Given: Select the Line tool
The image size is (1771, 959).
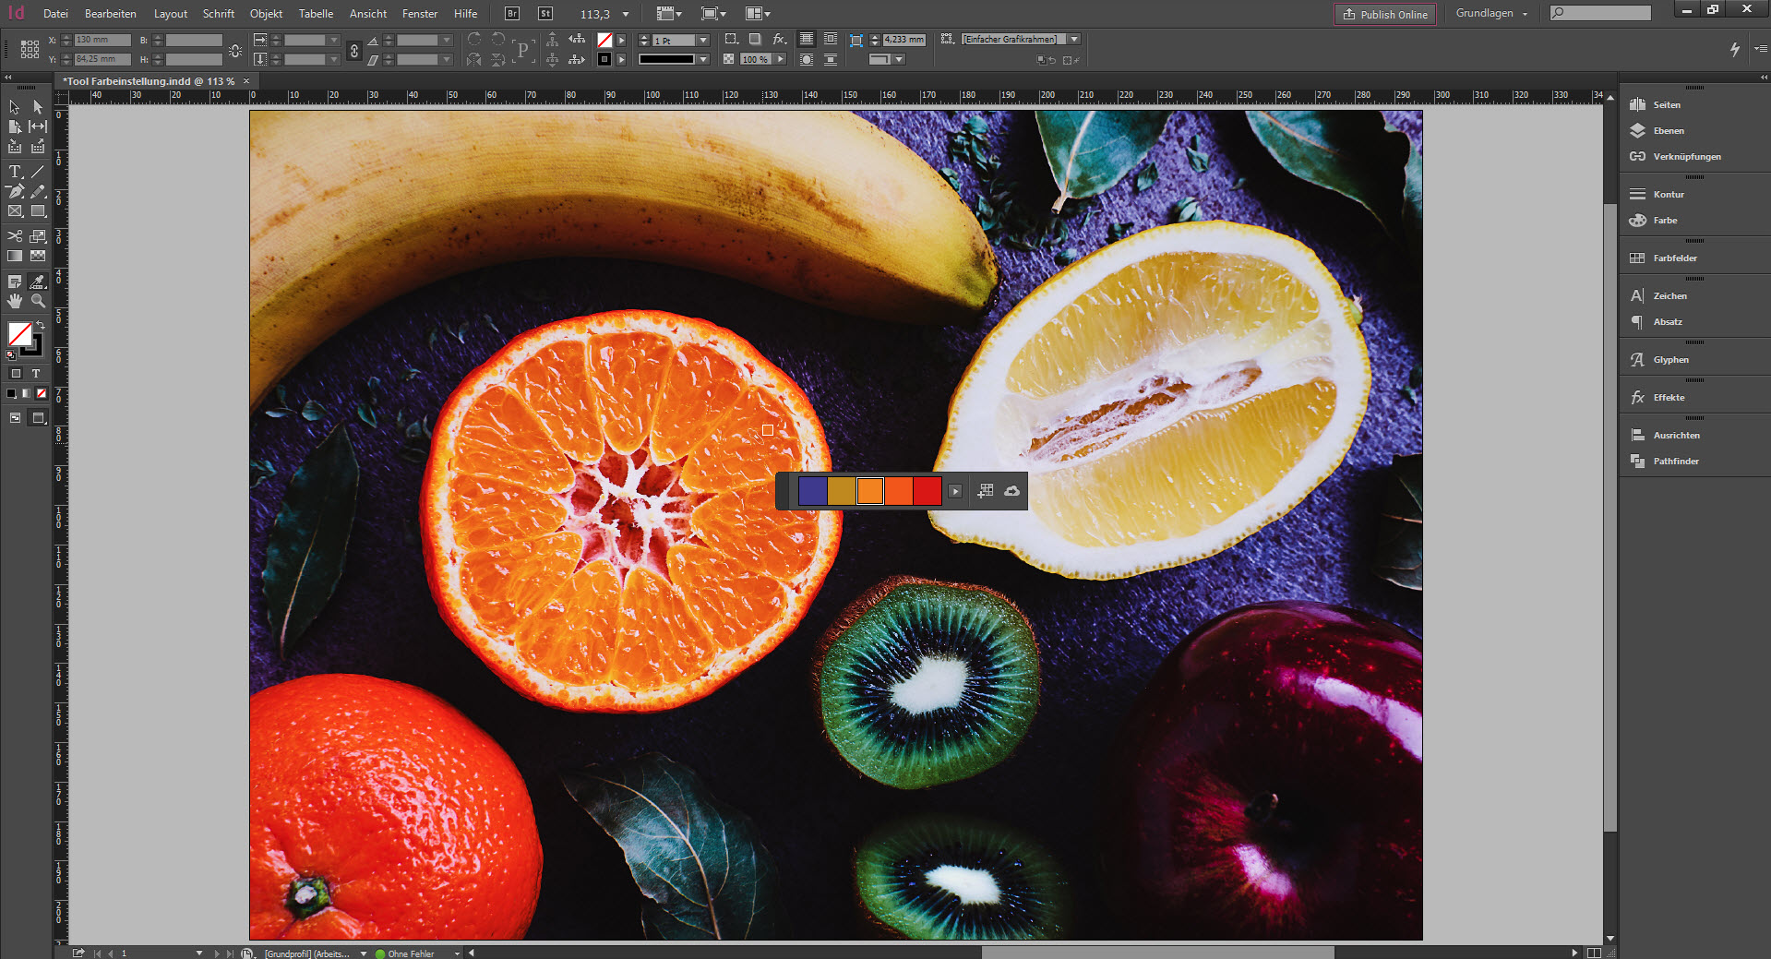Looking at the screenshot, I should coord(38,172).
